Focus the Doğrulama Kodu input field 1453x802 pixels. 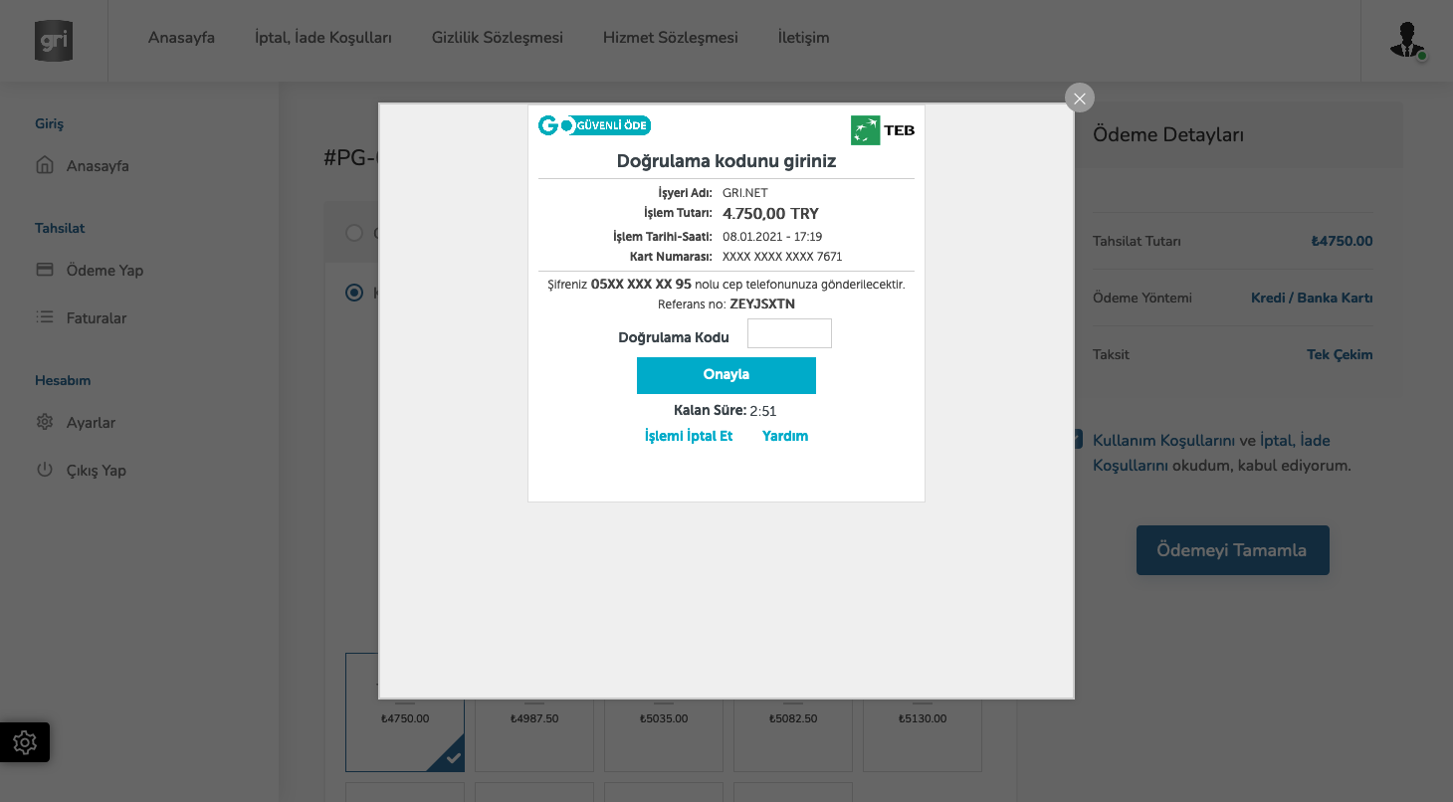click(789, 334)
